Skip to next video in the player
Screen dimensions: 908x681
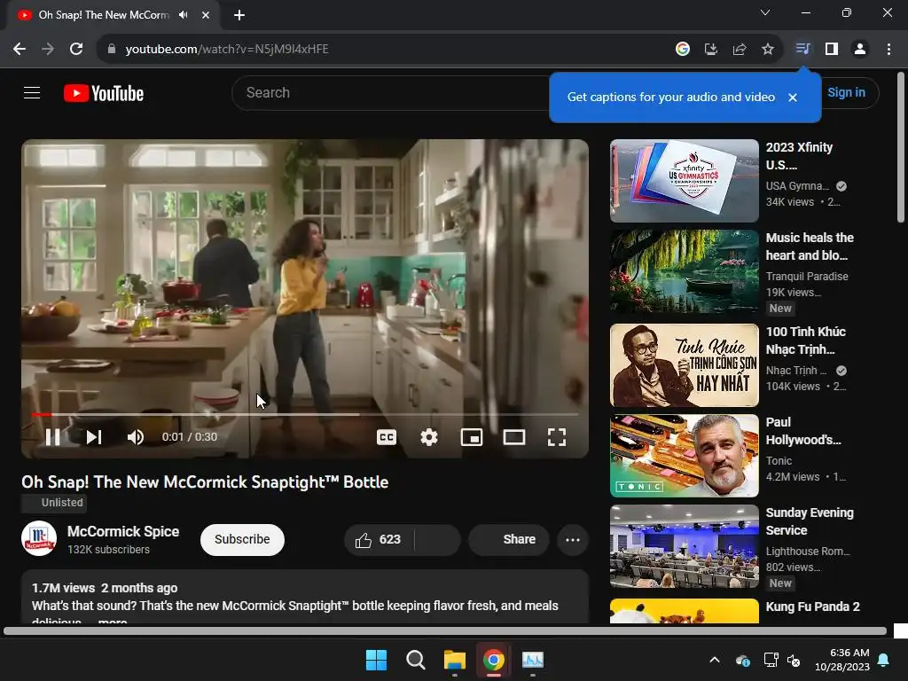[94, 437]
